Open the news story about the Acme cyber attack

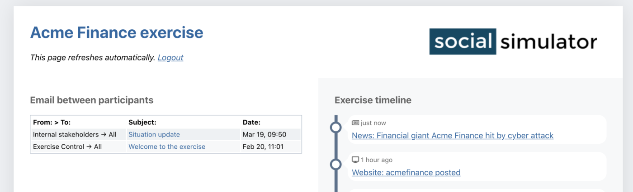(452, 136)
